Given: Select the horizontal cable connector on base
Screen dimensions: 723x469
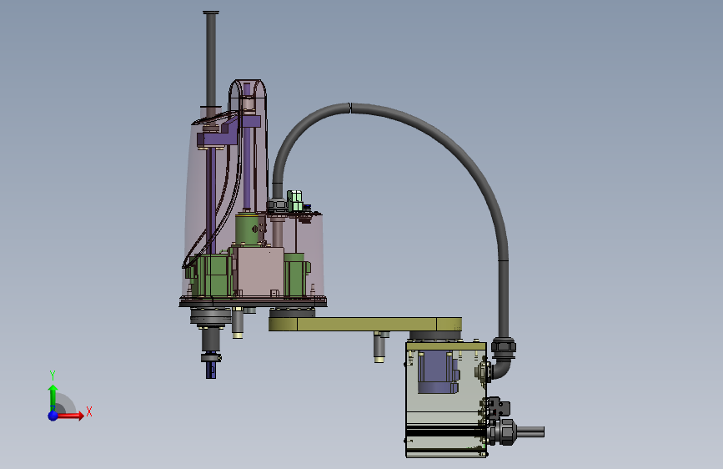Looking at the screenshot, I should (516, 431).
